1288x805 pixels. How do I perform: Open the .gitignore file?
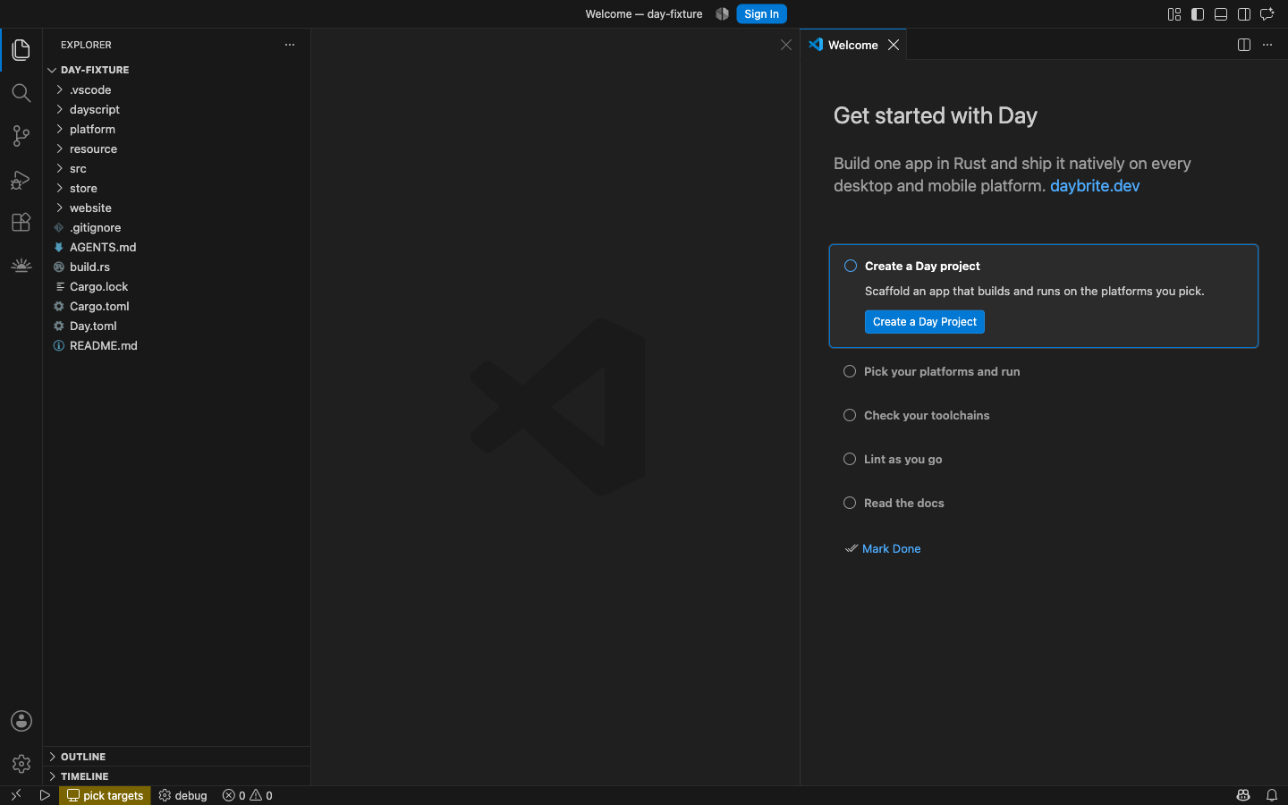pos(176,227)
